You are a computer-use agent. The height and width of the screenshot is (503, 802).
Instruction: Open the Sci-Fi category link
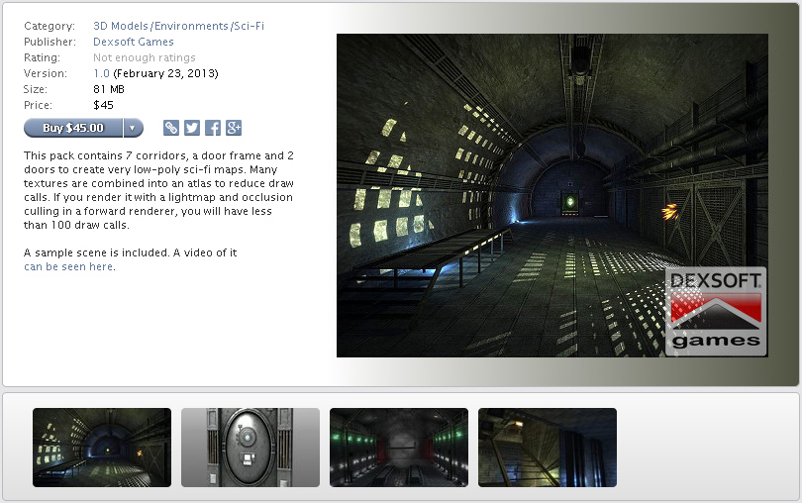click(250, 26)
